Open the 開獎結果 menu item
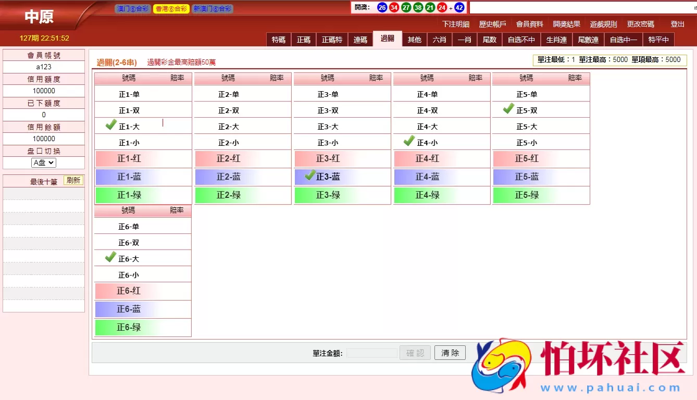The width and height of the screenshot is (697, 400). pyautogui.click(x=567, y=24)
